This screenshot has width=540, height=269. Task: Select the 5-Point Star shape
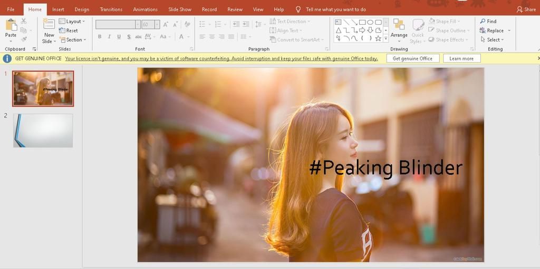click(378, 38)
